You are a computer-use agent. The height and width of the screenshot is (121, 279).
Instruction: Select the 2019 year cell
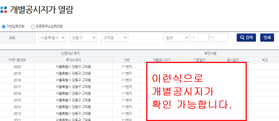pyautogui.click(x=17, y=74)
